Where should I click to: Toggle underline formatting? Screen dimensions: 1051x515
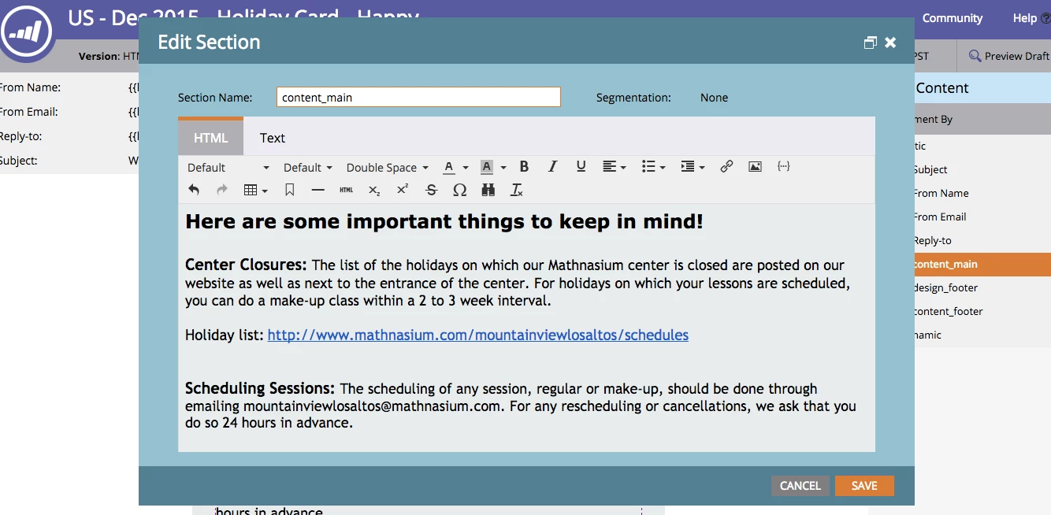tap(581, 167)
